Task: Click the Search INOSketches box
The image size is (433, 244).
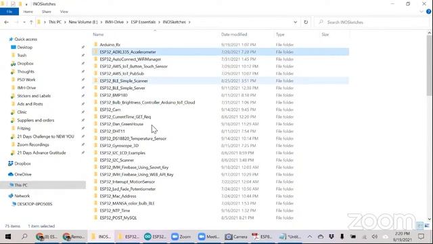Action: 371,22
